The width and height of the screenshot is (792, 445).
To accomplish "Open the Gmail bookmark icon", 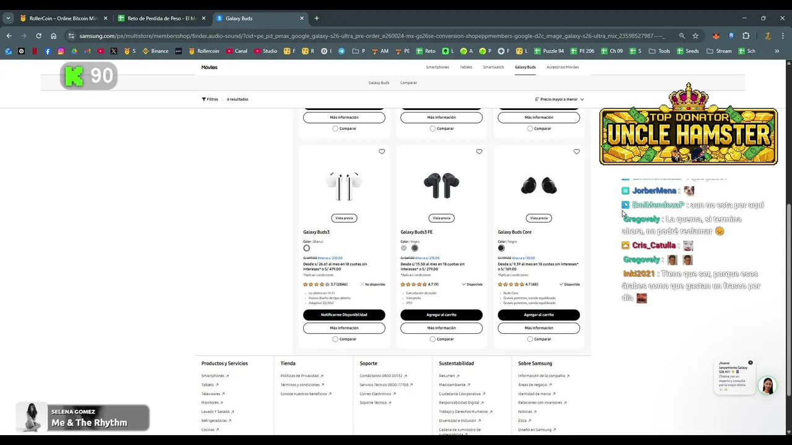I will tap(87, 51).
